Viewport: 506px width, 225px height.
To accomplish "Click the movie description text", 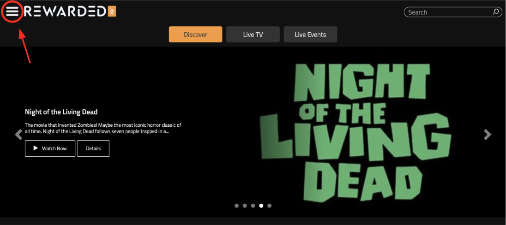I will click(103, 128).
